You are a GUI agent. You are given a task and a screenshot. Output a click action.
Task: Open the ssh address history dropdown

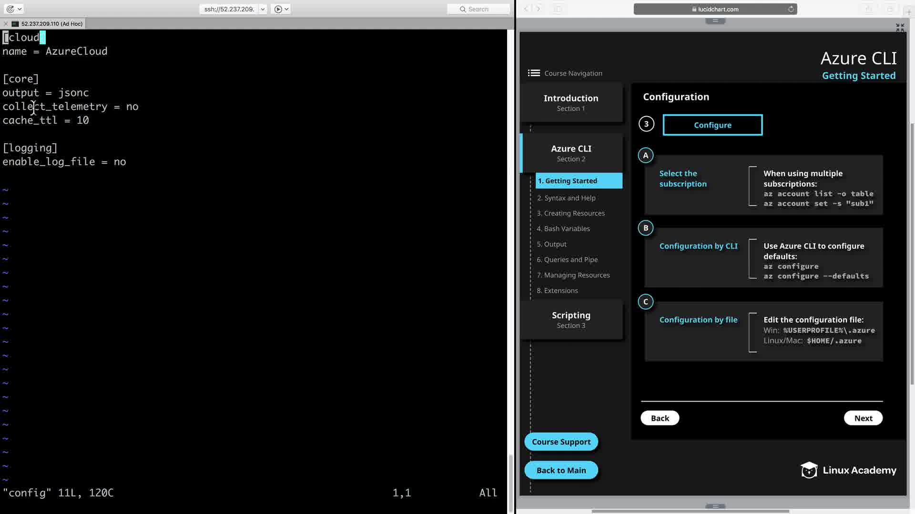coord(263,9)
